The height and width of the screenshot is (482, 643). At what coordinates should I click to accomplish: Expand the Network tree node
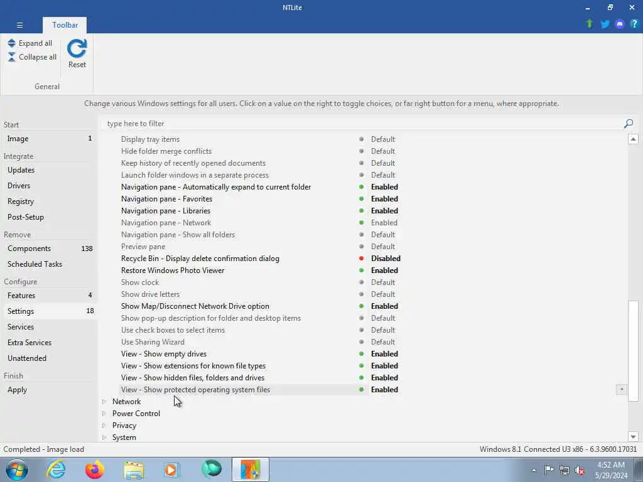104,402
